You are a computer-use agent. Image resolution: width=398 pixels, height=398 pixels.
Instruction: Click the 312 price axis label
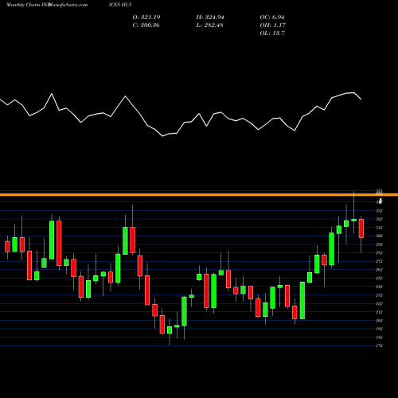379,228
